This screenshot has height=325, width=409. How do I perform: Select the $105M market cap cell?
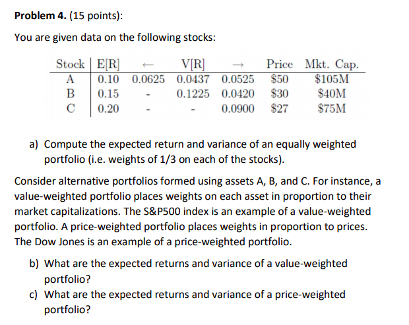click(x=332, y=79)
